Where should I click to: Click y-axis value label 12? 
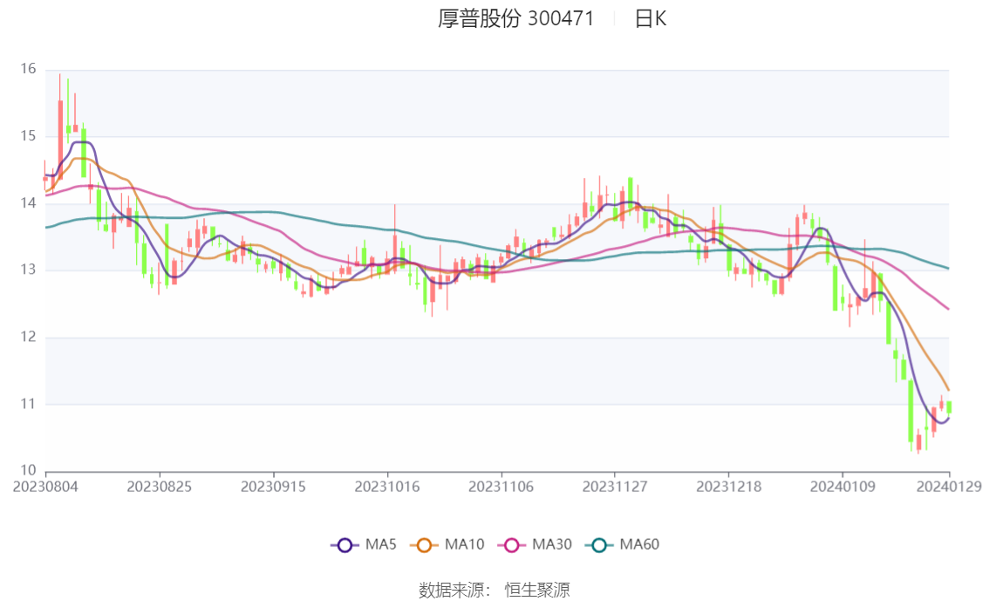pos(28,337)
